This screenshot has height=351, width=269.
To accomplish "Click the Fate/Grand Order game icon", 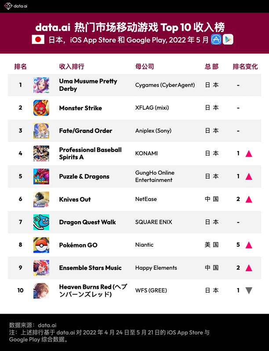I will (x=41, y=131).
